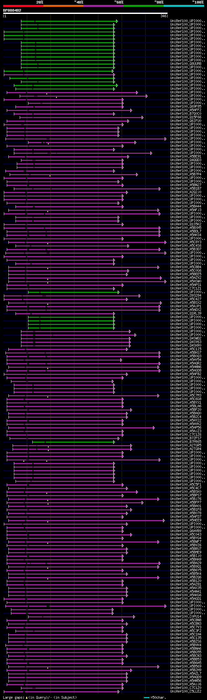Image resolution: width=207 pixels, height=700 pixels.
Task: Open hit UniRef100_Q8UUM8
Action: click(186, 64)
